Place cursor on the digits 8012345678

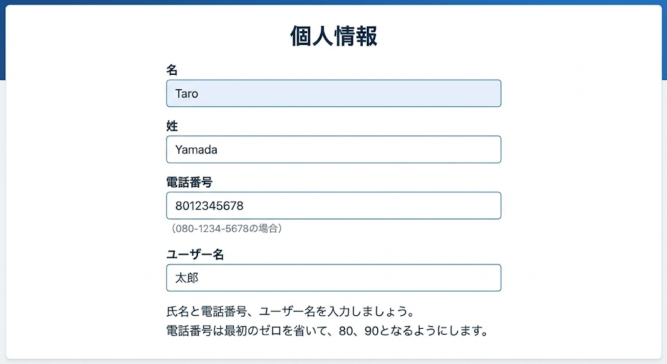pos(209,206)
